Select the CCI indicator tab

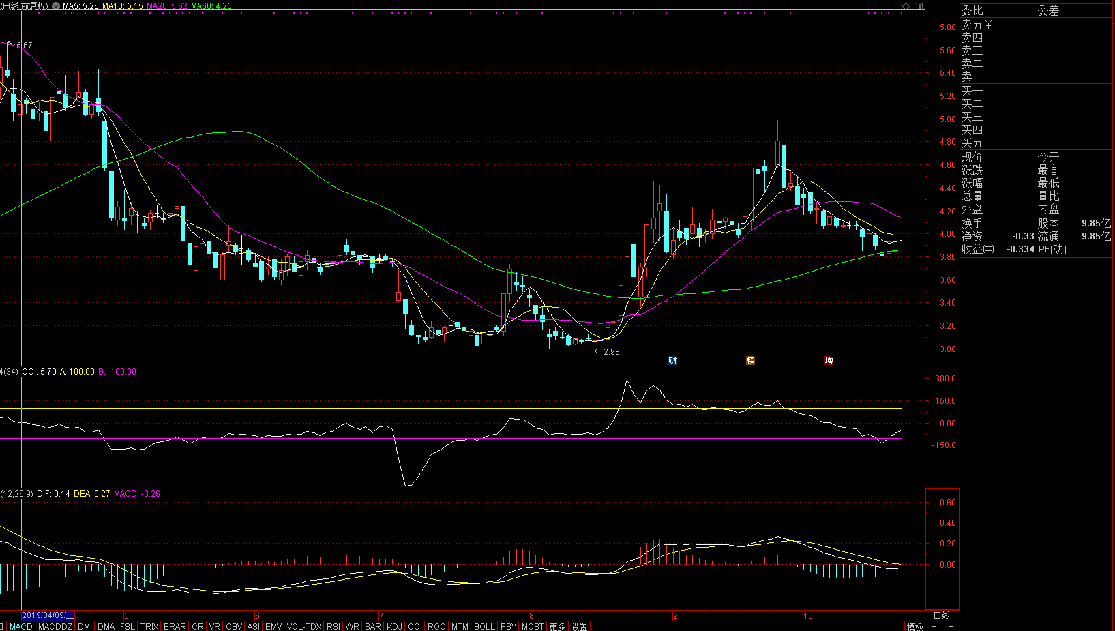(415, 626)
